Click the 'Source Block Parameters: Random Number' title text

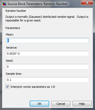coord(38,4)
